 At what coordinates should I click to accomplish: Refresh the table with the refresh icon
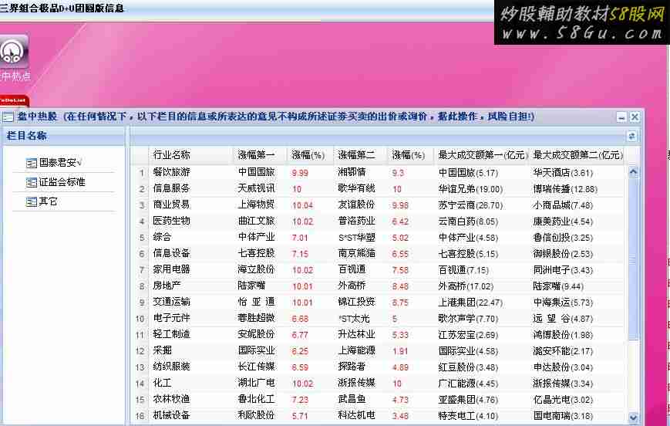(631, 136)
